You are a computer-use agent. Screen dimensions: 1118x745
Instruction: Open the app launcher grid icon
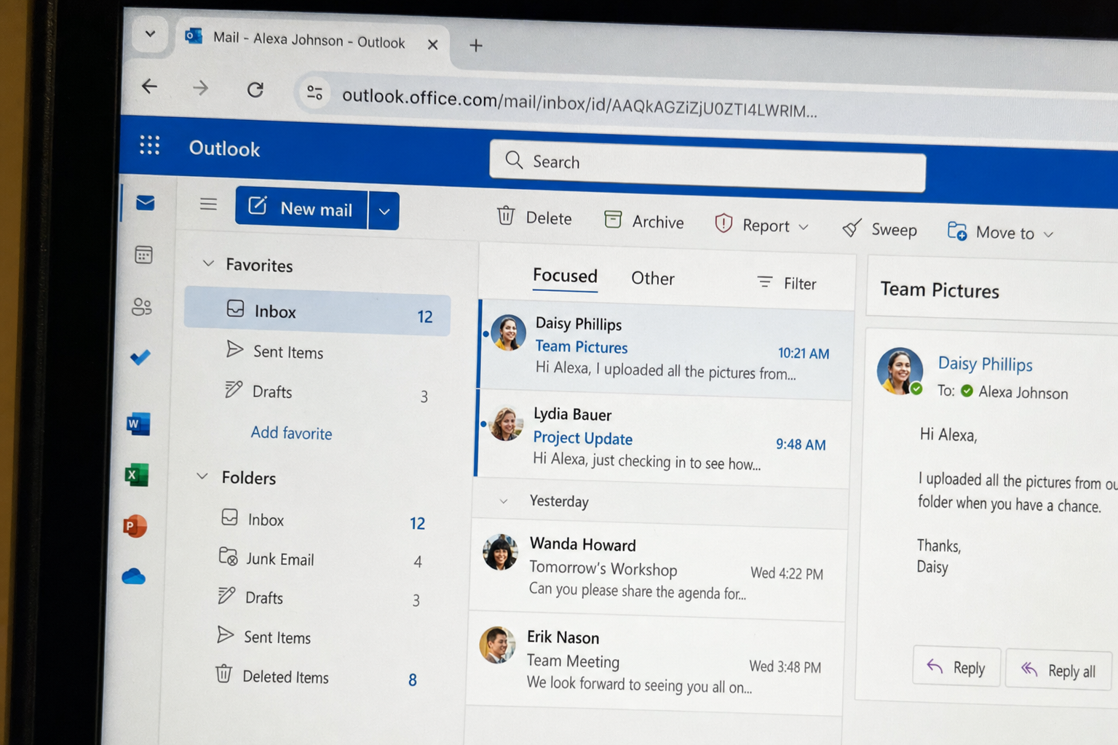(x=150, y=146)
